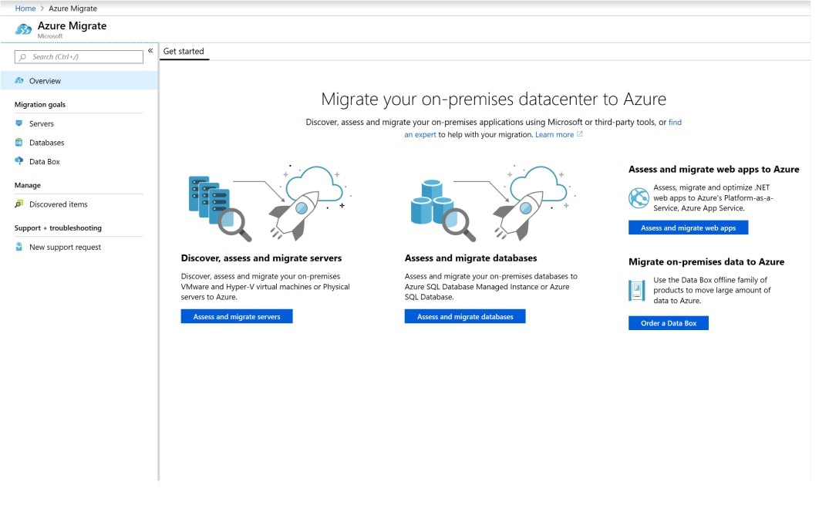
Task: Click Assess and migrate servers button
Action: point(236,316)
